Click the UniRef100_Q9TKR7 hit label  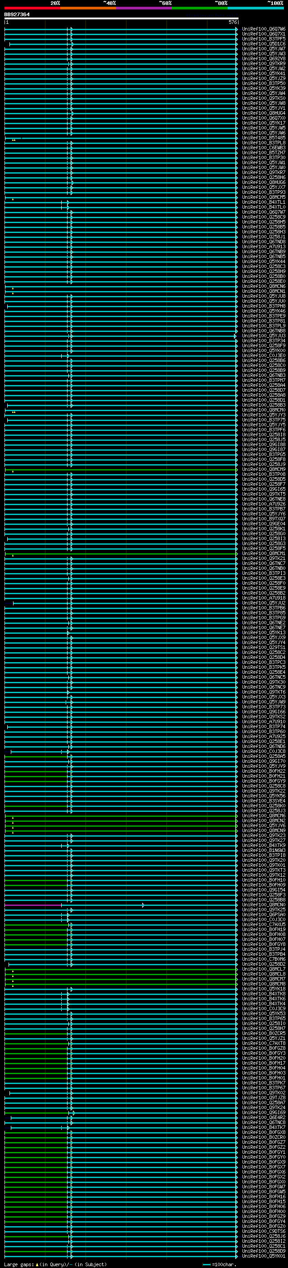(x=264, y=172)
